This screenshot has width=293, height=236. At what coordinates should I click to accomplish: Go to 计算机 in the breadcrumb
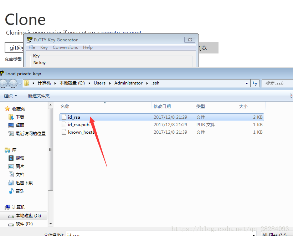pos(44,83)
